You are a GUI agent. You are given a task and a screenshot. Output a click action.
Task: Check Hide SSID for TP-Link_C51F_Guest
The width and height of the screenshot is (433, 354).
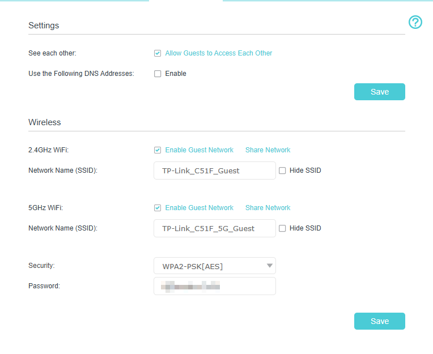[282, 170]
